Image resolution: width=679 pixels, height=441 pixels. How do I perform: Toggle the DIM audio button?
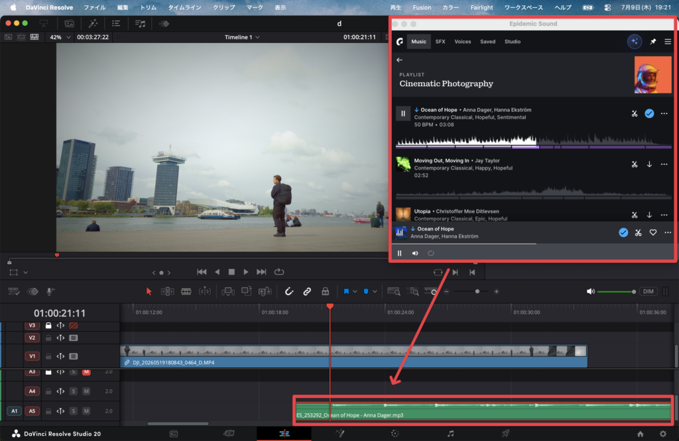tap(648, 291)
